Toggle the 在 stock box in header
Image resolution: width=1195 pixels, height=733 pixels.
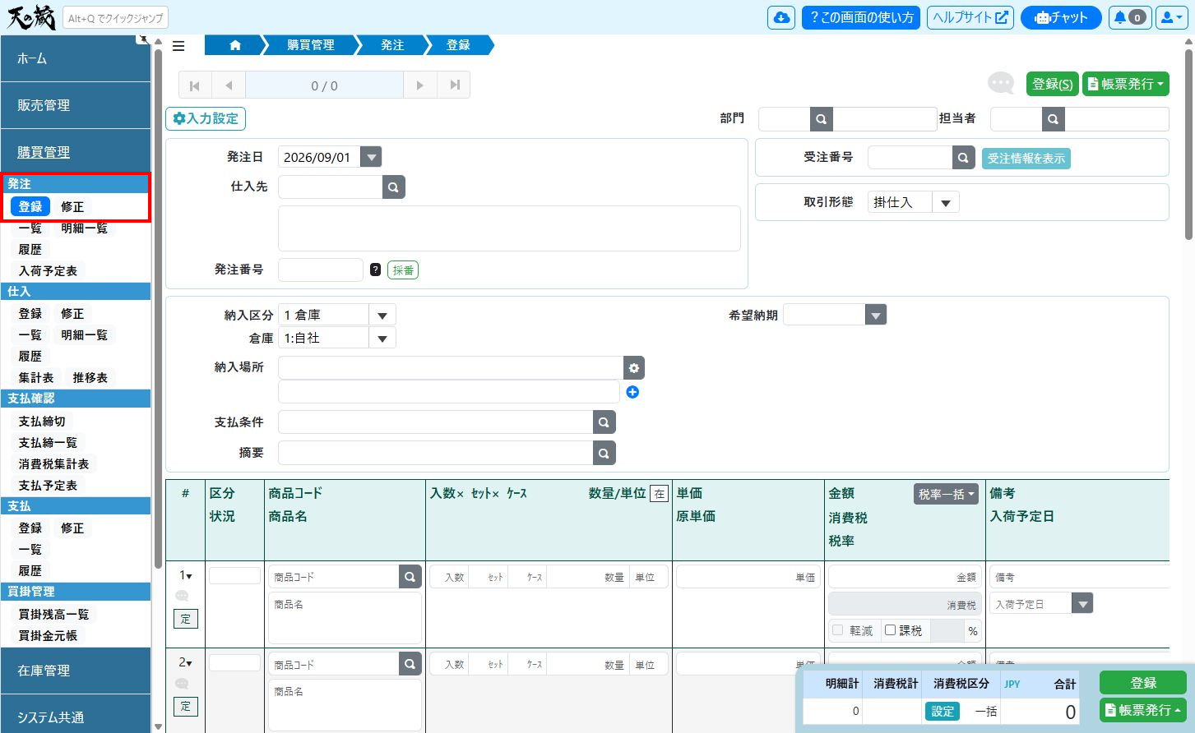[659, 494]
